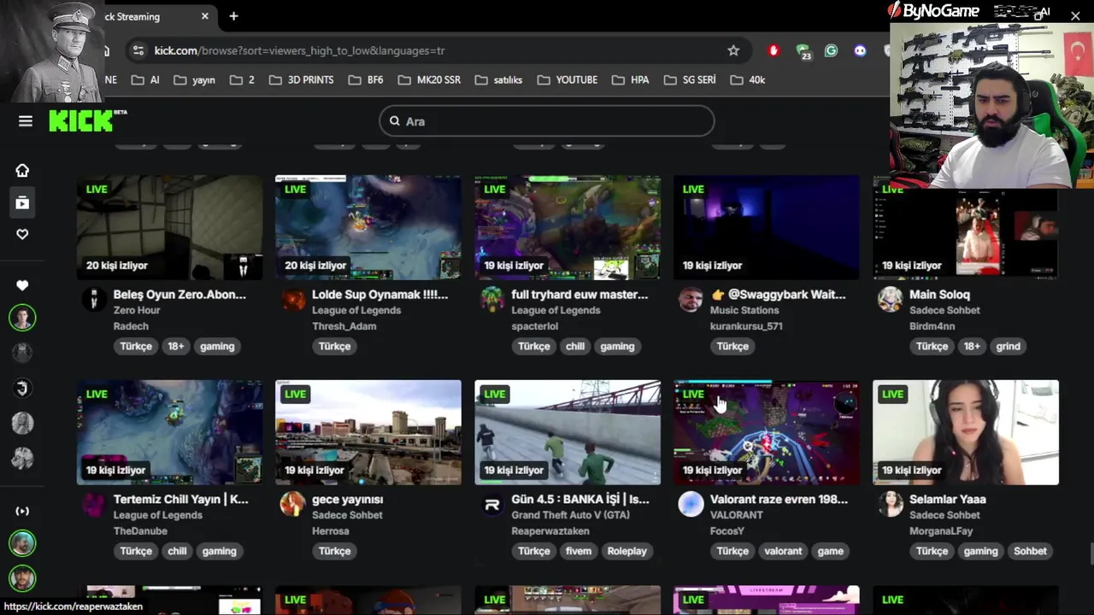Open the green extension with 23 badge

tap(803, 51)
